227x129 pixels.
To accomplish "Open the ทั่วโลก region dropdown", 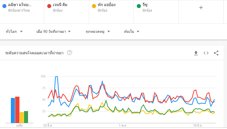I will click(x=14, y=32).
